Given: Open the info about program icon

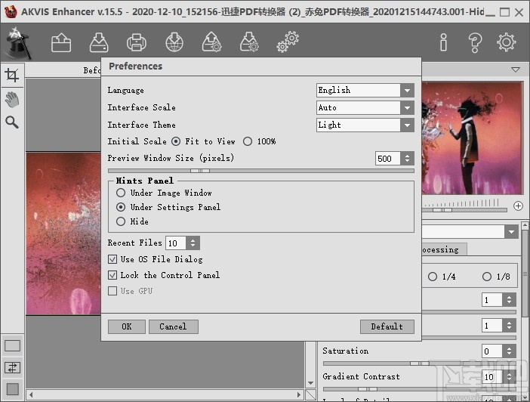Looking at the screenshot, I should click(x=443, y=42).
